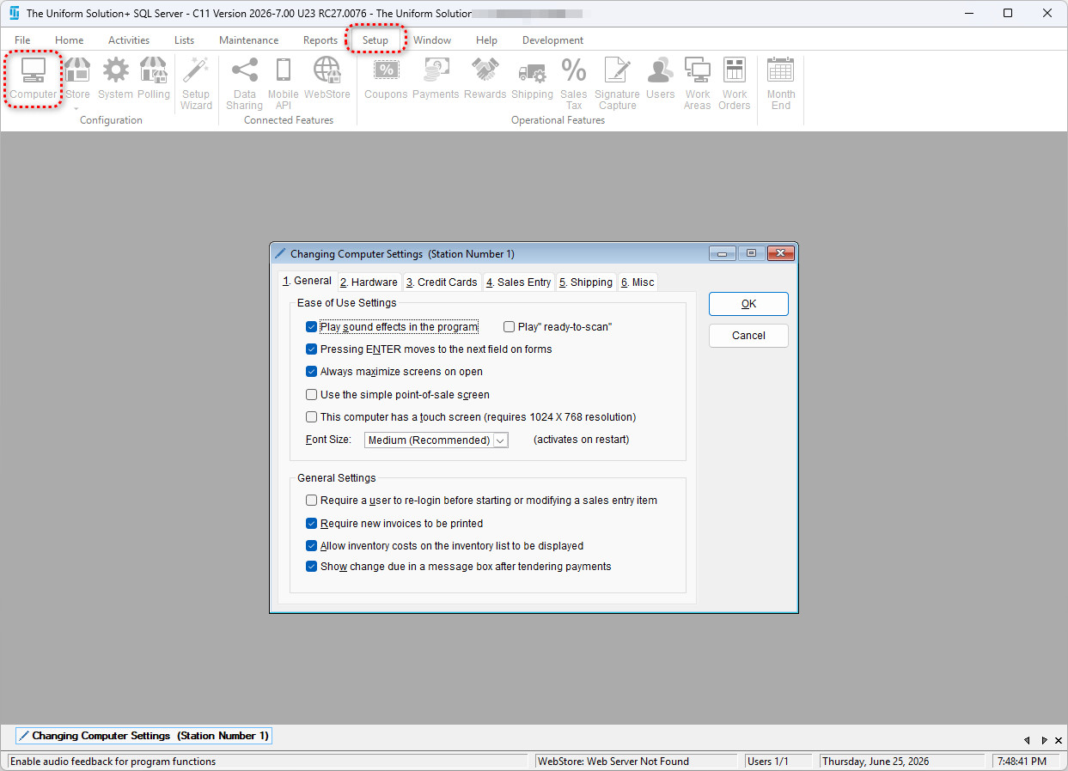Click the Users 1/1 status entry
The height and width of the screenshot is (771, 1068).
click(780, 761)
